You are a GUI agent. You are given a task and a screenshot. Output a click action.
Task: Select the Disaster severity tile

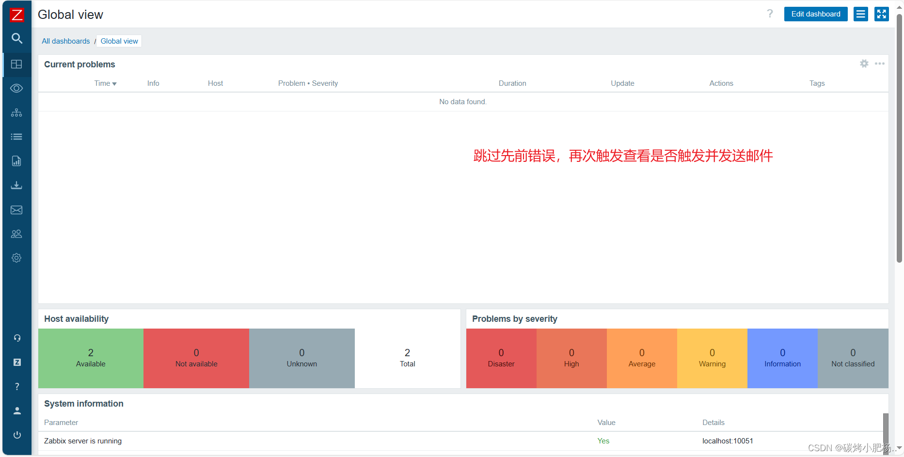tap(501, 358)
